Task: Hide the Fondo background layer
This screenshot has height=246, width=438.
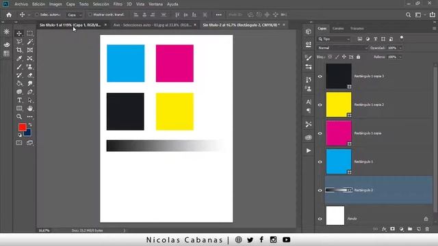Action: point(320,219)
